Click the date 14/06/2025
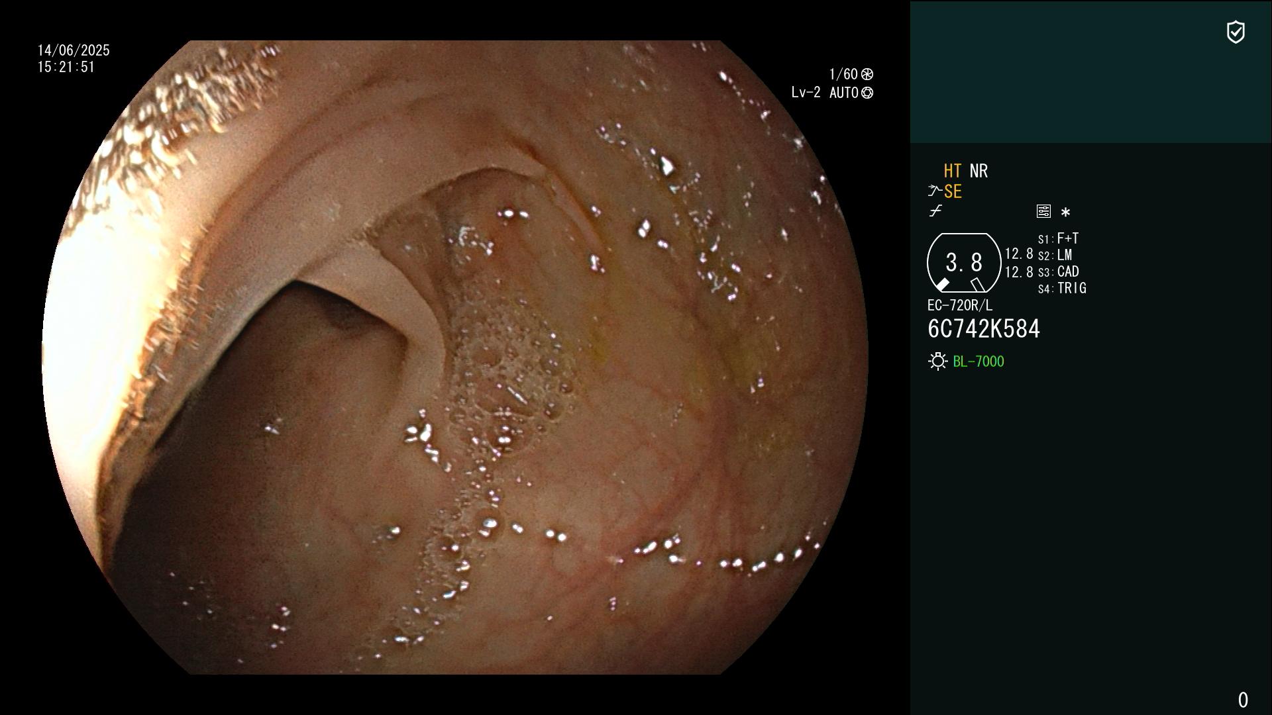This screenshot has width=1272, height=715. (74, 50)
